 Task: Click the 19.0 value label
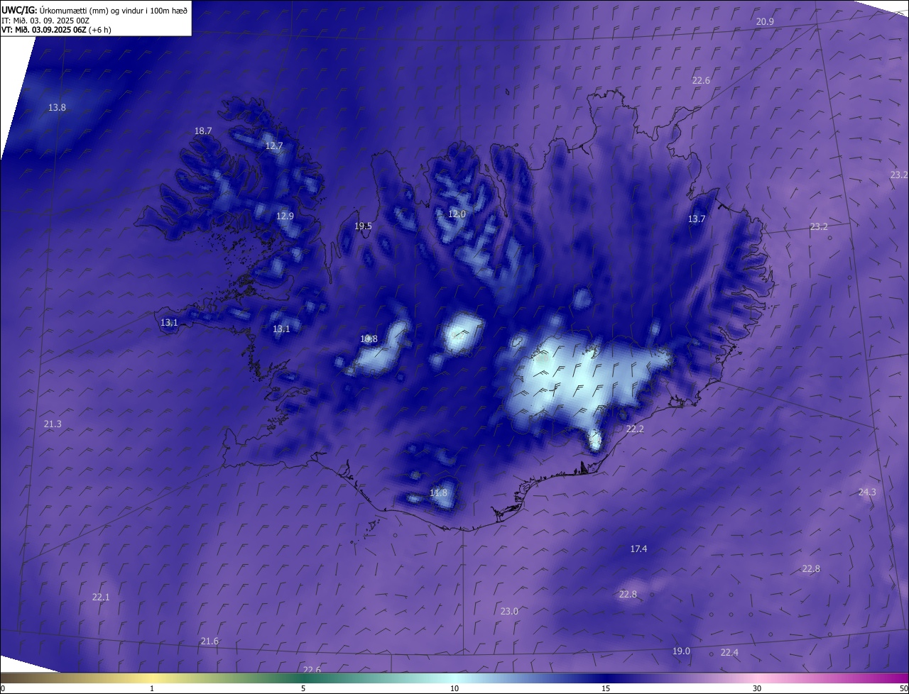click(681, 651)
